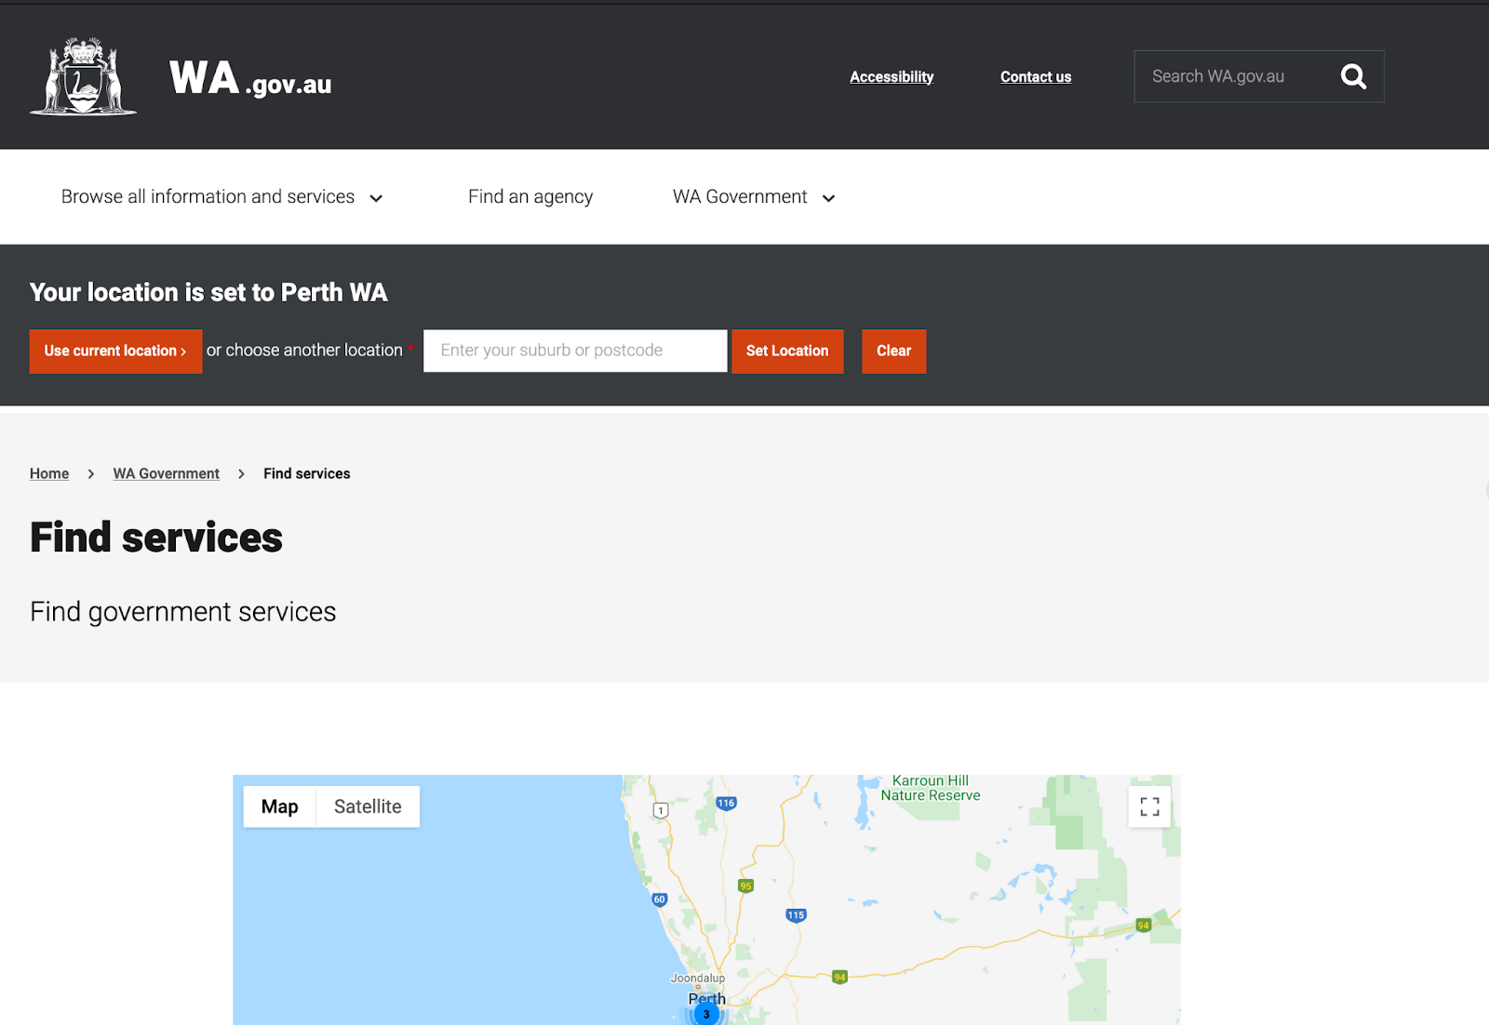Screen dimensions: 1489x1025
Task: Go to the WA Government breadcrumb
Action: (167, 473)
